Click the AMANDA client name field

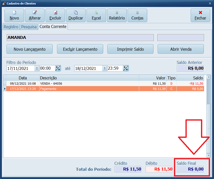tap(80, 38)
